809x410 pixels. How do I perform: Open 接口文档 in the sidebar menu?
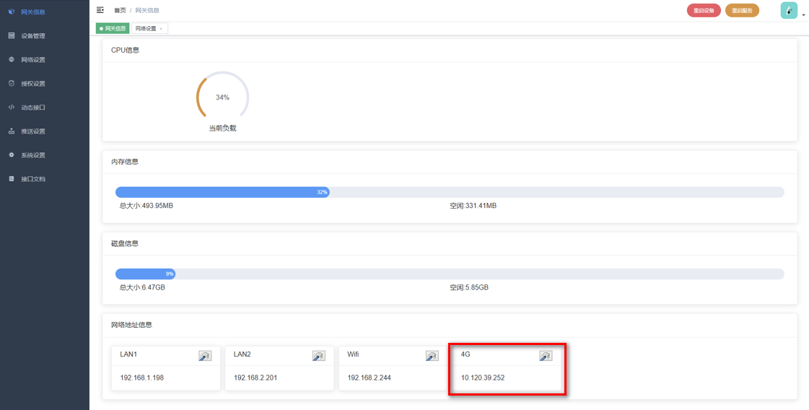click(33, 179)
